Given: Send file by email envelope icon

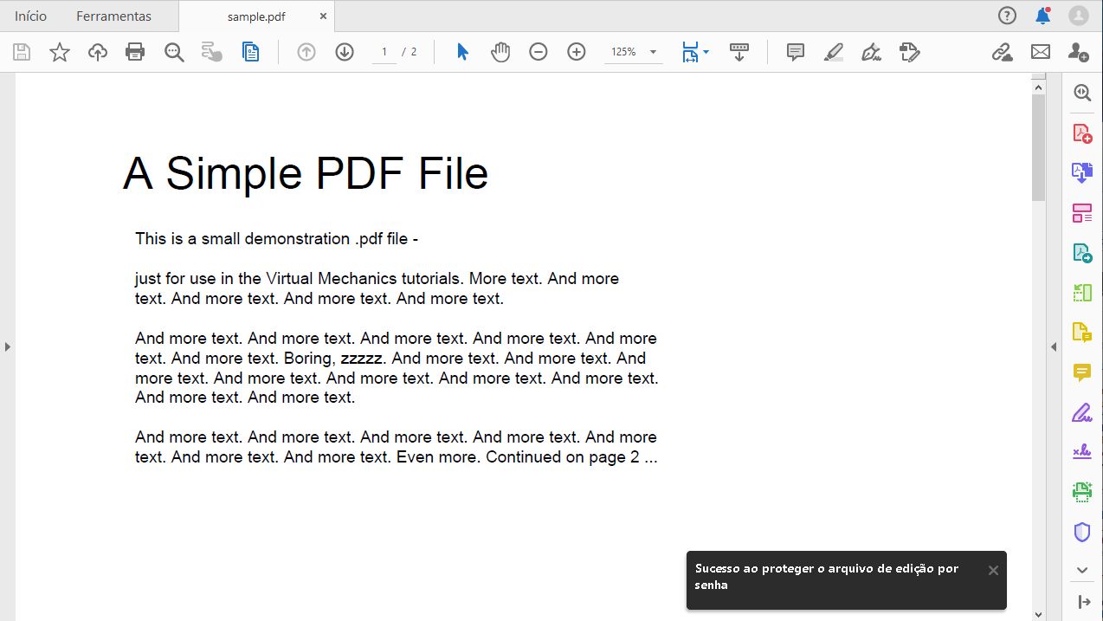Looking at the screenshot, I should coord(1041,52).
